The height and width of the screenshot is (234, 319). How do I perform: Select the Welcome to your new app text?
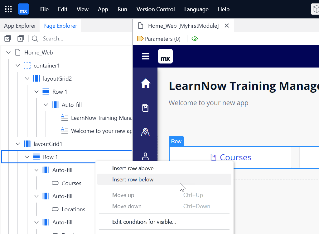pos(209,103)
